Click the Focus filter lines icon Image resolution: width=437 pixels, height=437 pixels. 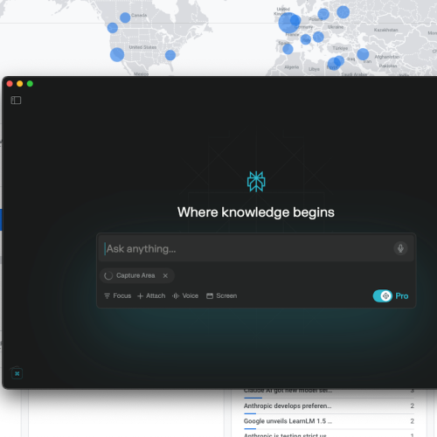coord(107,296)
